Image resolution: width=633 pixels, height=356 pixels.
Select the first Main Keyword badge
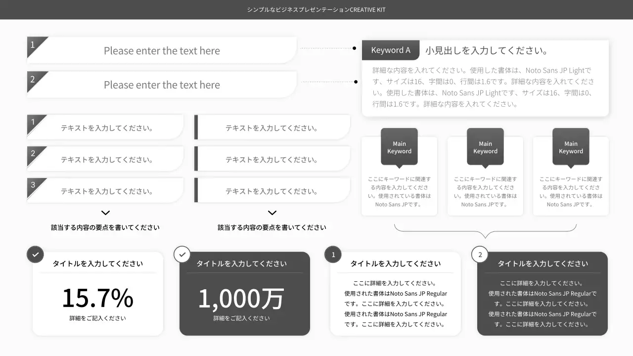[399, 147]
